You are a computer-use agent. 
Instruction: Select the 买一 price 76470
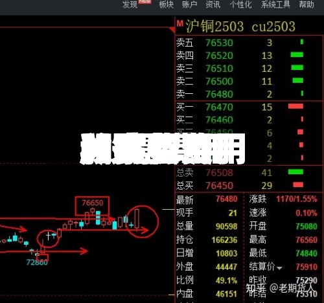(x=219, y=107)
